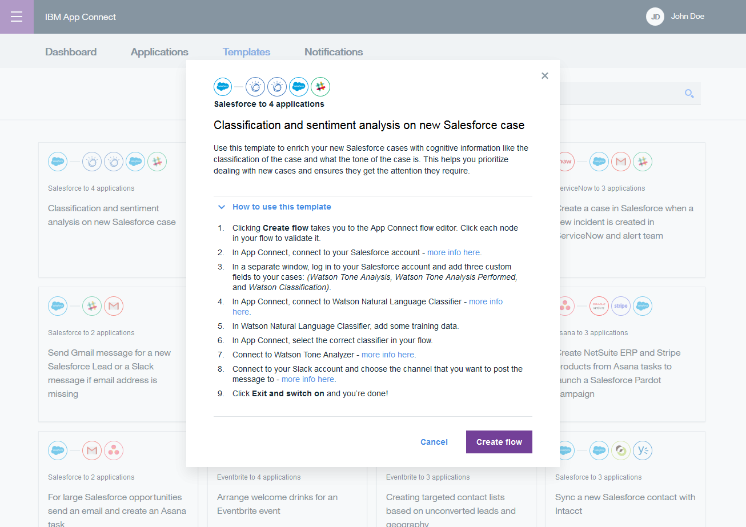Click Salesforce icon on ServiceNow card
Screen dimensions: 746x527
pyautogui.click(x=599, y=162)
